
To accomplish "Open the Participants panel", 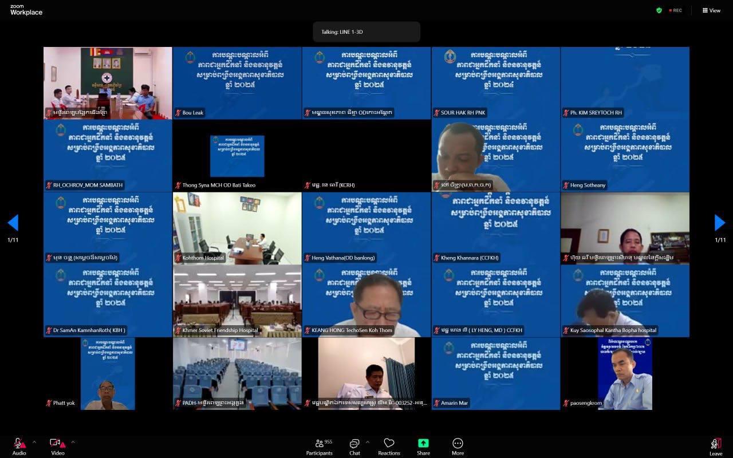I will 320,447.
